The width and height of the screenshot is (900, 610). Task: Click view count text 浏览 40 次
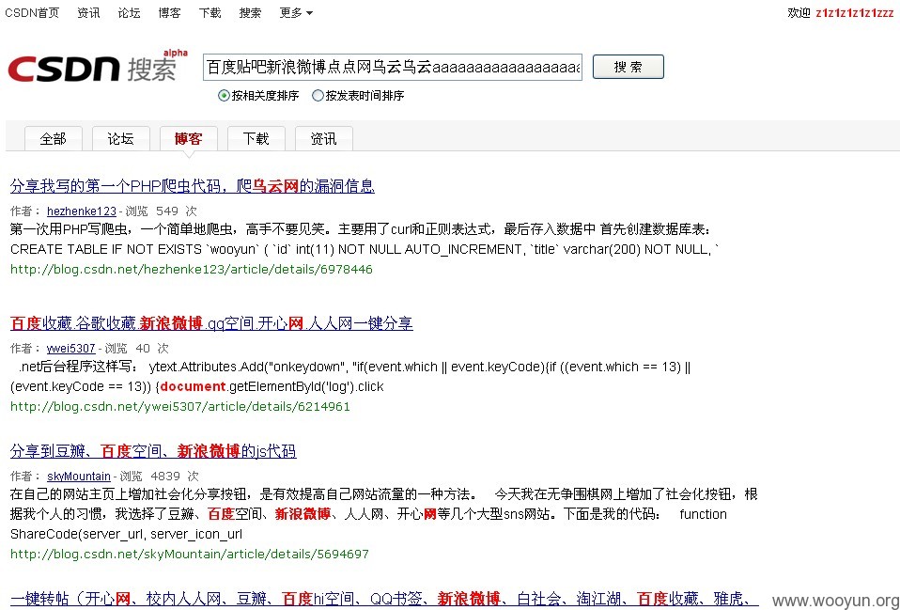[136, 349]
